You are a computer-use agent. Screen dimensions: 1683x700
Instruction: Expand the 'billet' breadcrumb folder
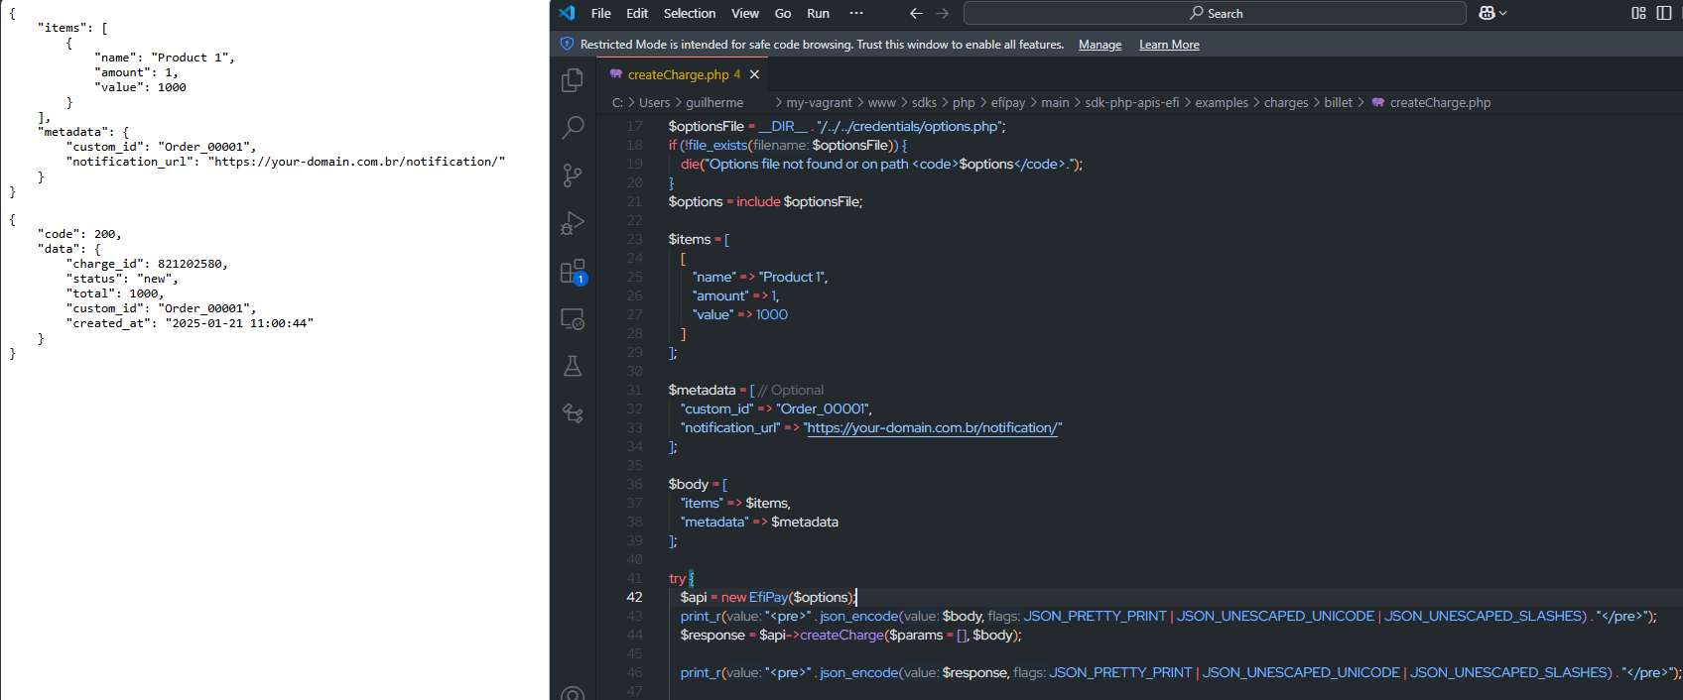pyautogui.click(x=1338, y=102)
